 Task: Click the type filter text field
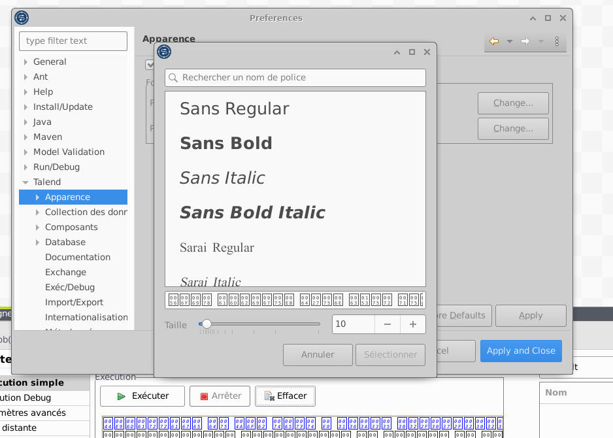point(73,41)
